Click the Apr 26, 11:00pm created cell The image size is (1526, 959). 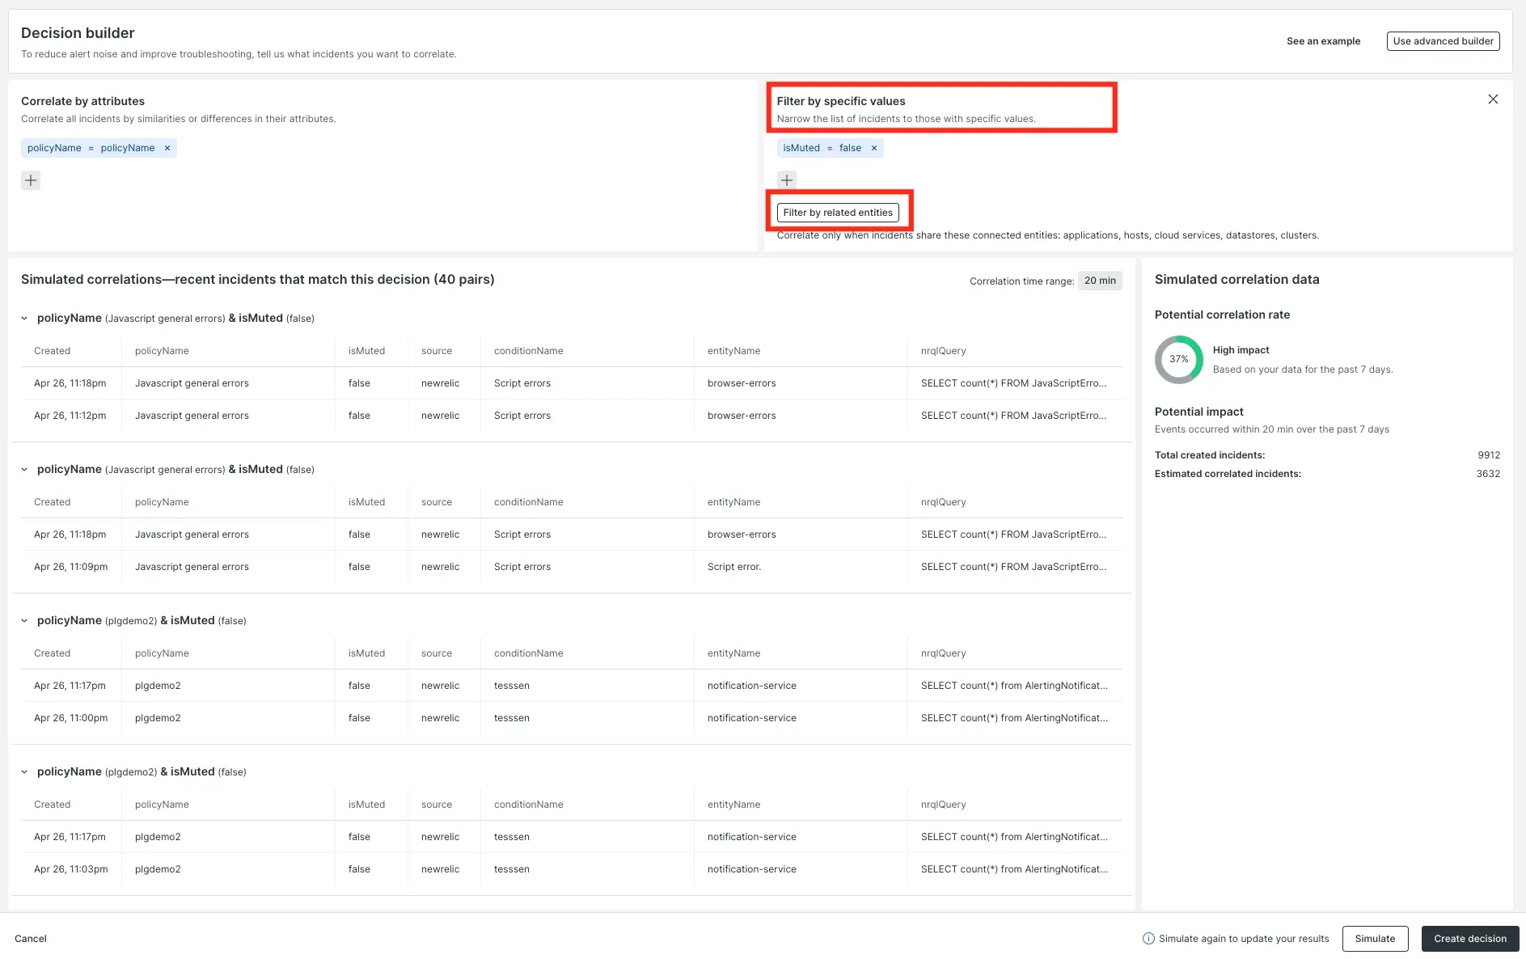71,718
